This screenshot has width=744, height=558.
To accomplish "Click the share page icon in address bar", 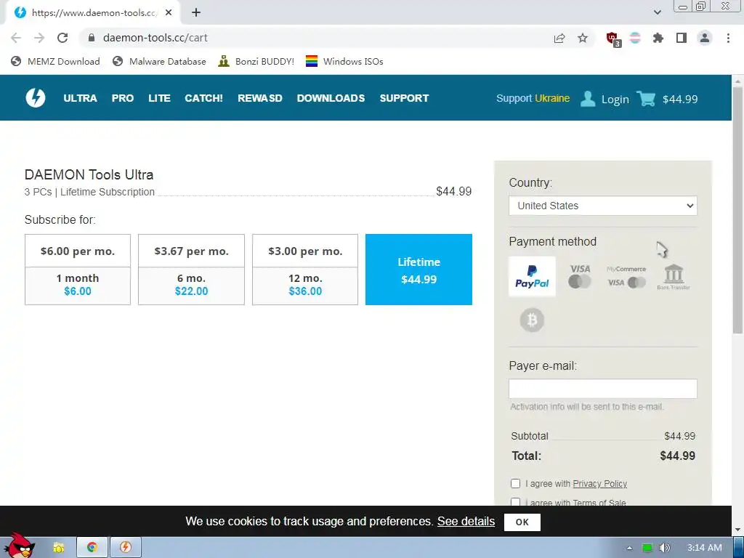I will click(x=559, y=38).
